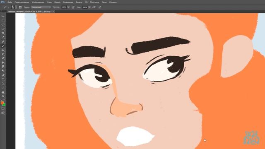This screenshot has width=265, height=149.
Task: Expand the opacity slider arrow
Action: [68, 7]
